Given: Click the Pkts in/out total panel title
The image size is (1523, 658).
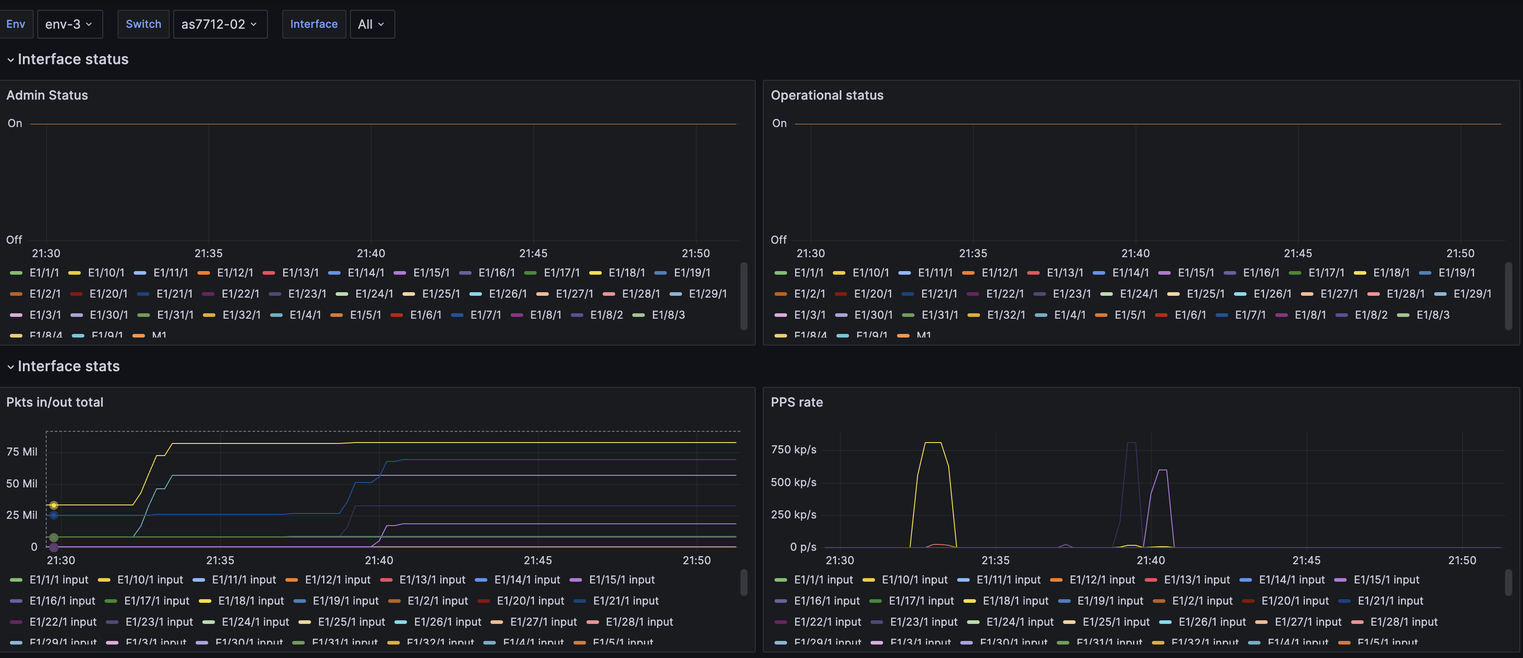Looking at the screenshot, I should pyautogui.click(x=54, y=402).
